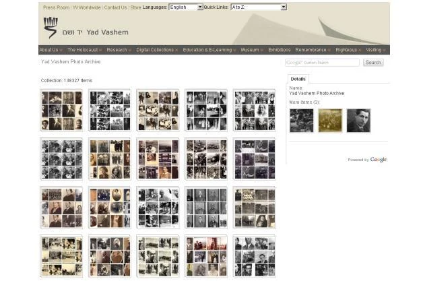
Task: Open the last photo collage in first row
Action: tap(254, 110)
